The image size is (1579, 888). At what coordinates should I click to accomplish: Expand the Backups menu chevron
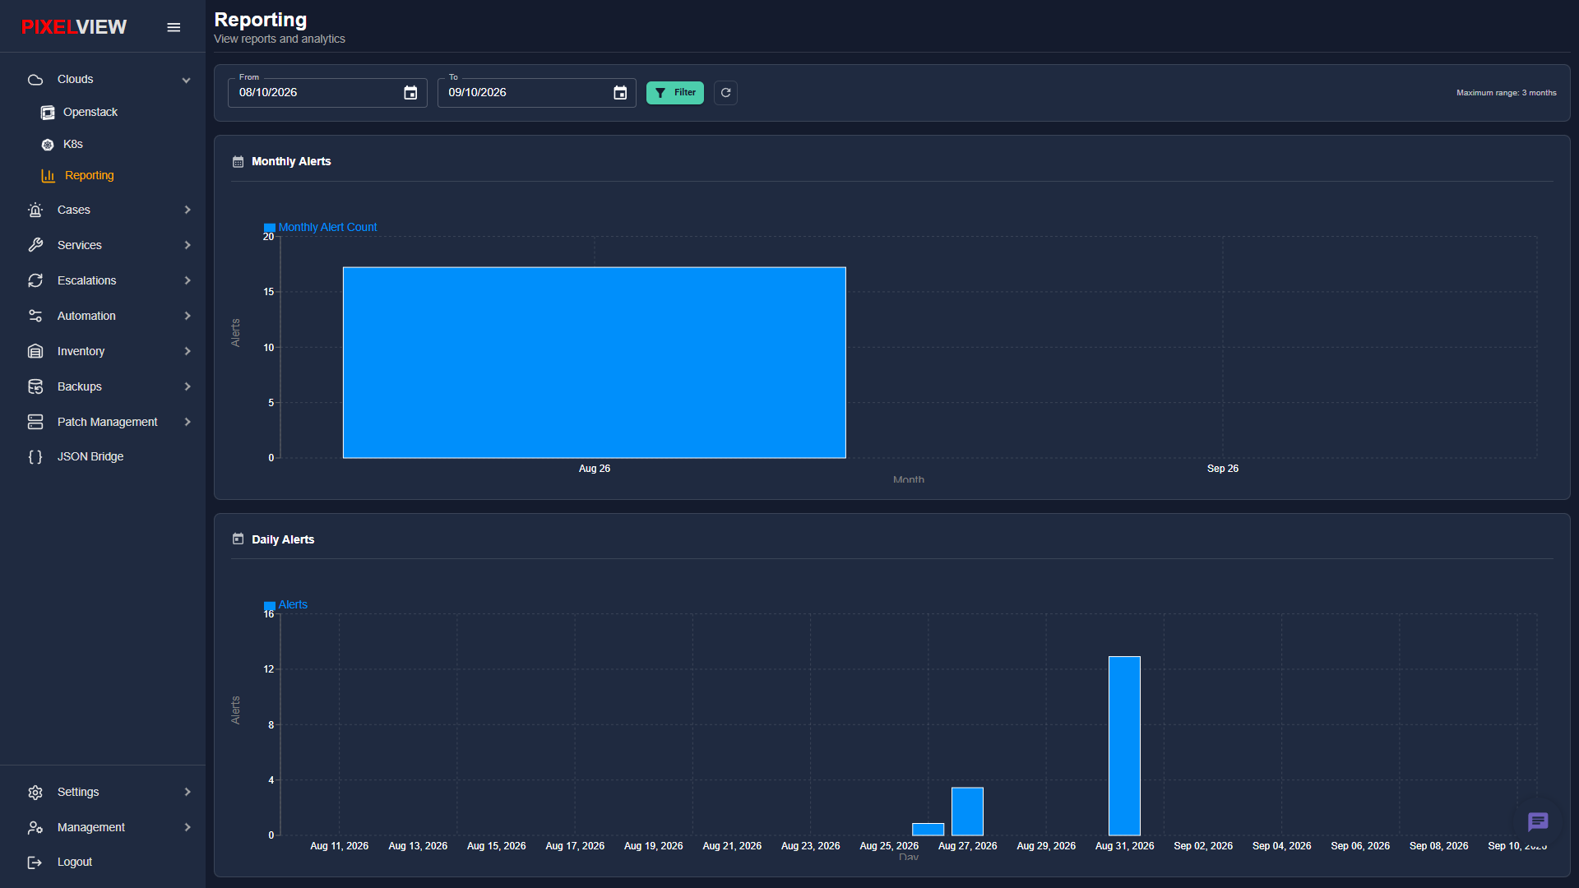[x=188, y=386]
